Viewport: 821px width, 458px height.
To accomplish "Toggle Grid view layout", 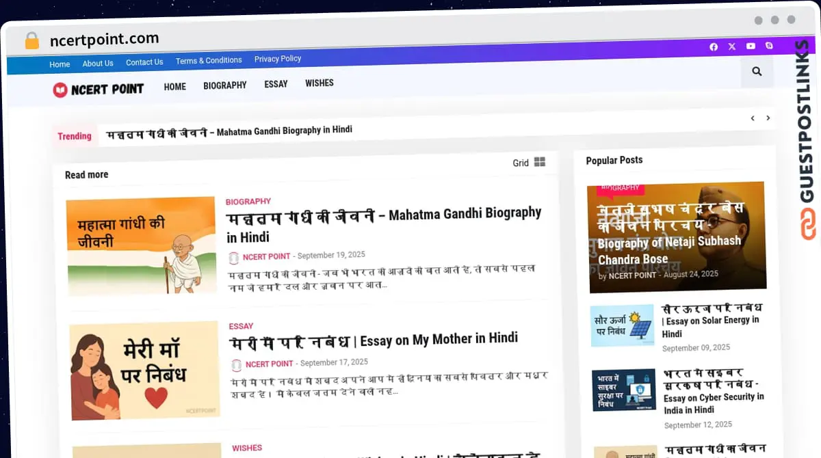I will 530,162.
